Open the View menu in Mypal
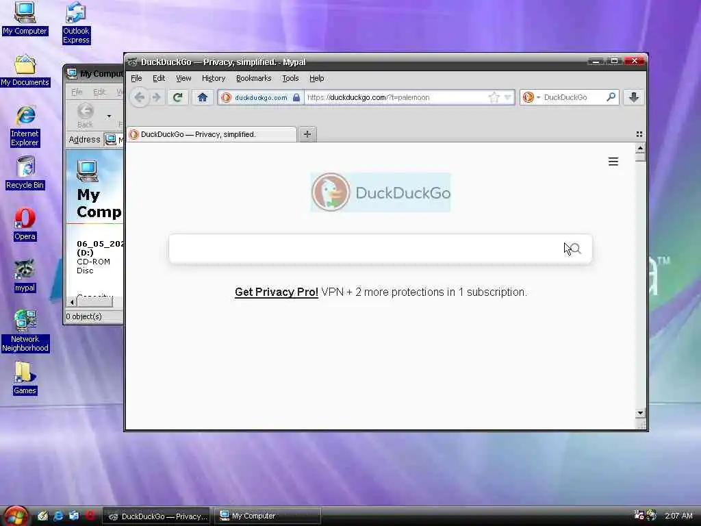The image size is (701, 526). click(x=183, y=78)
